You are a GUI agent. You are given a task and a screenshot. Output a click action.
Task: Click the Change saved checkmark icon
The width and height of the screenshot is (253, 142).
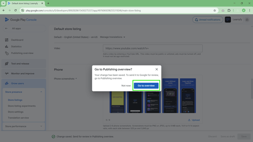[53, 136]
